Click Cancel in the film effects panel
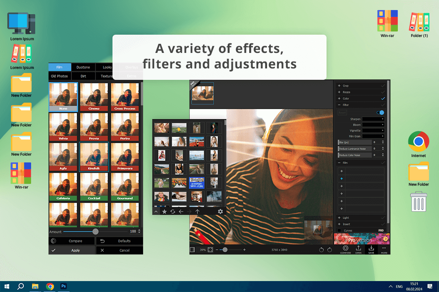 click(119, 250)
